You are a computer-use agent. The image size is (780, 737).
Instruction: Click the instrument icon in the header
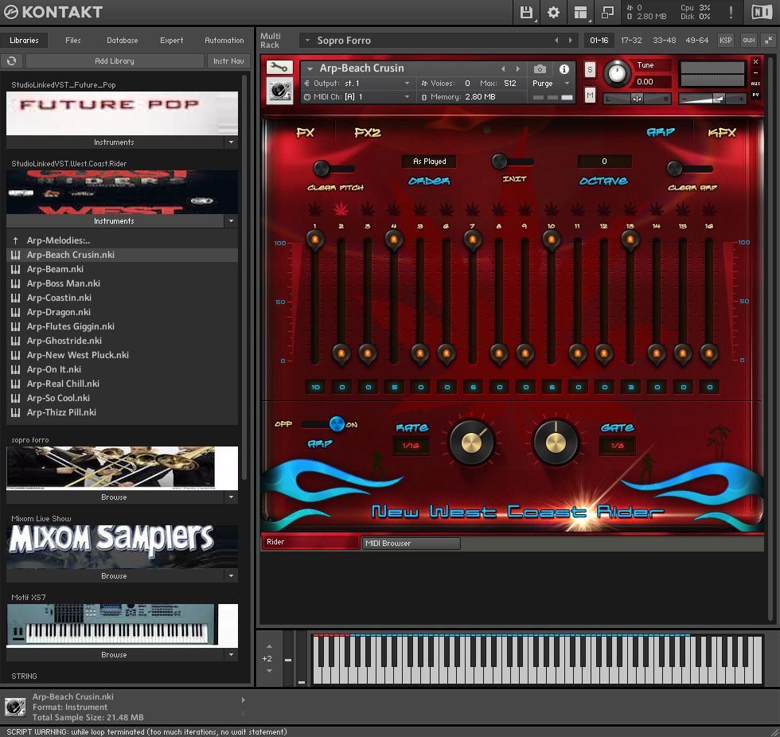pos(279,91)
